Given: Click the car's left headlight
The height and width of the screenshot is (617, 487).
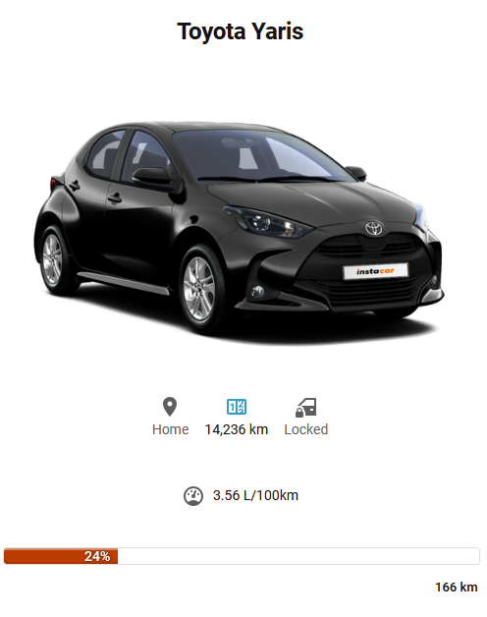Looking at the screenshot, I should point(269,223).
